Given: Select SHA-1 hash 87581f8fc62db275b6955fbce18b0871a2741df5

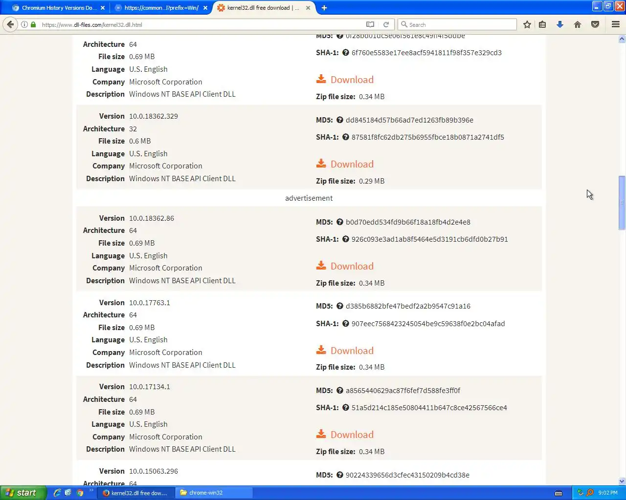Looking at the screenshot, I should [x=428, y=137].
